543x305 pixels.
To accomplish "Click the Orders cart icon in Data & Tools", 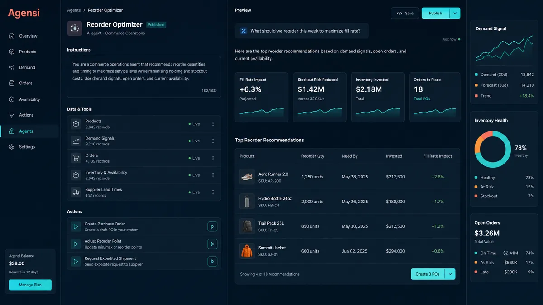I will point(76,158).
